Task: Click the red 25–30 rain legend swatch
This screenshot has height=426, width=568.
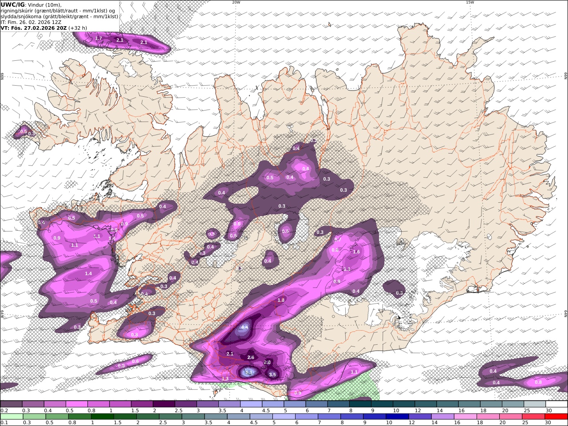Action: (533, 417)
